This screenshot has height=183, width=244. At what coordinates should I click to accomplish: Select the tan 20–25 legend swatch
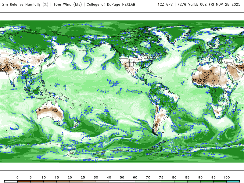[x=76, y=181]
